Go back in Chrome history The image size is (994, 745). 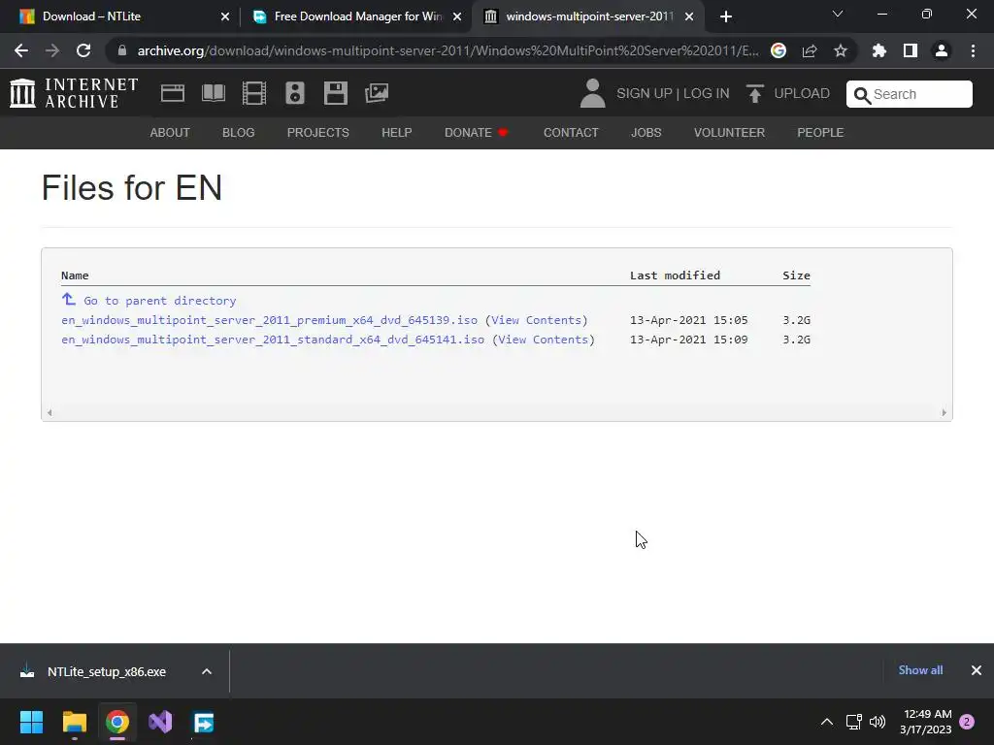click(x=21, y=50)
